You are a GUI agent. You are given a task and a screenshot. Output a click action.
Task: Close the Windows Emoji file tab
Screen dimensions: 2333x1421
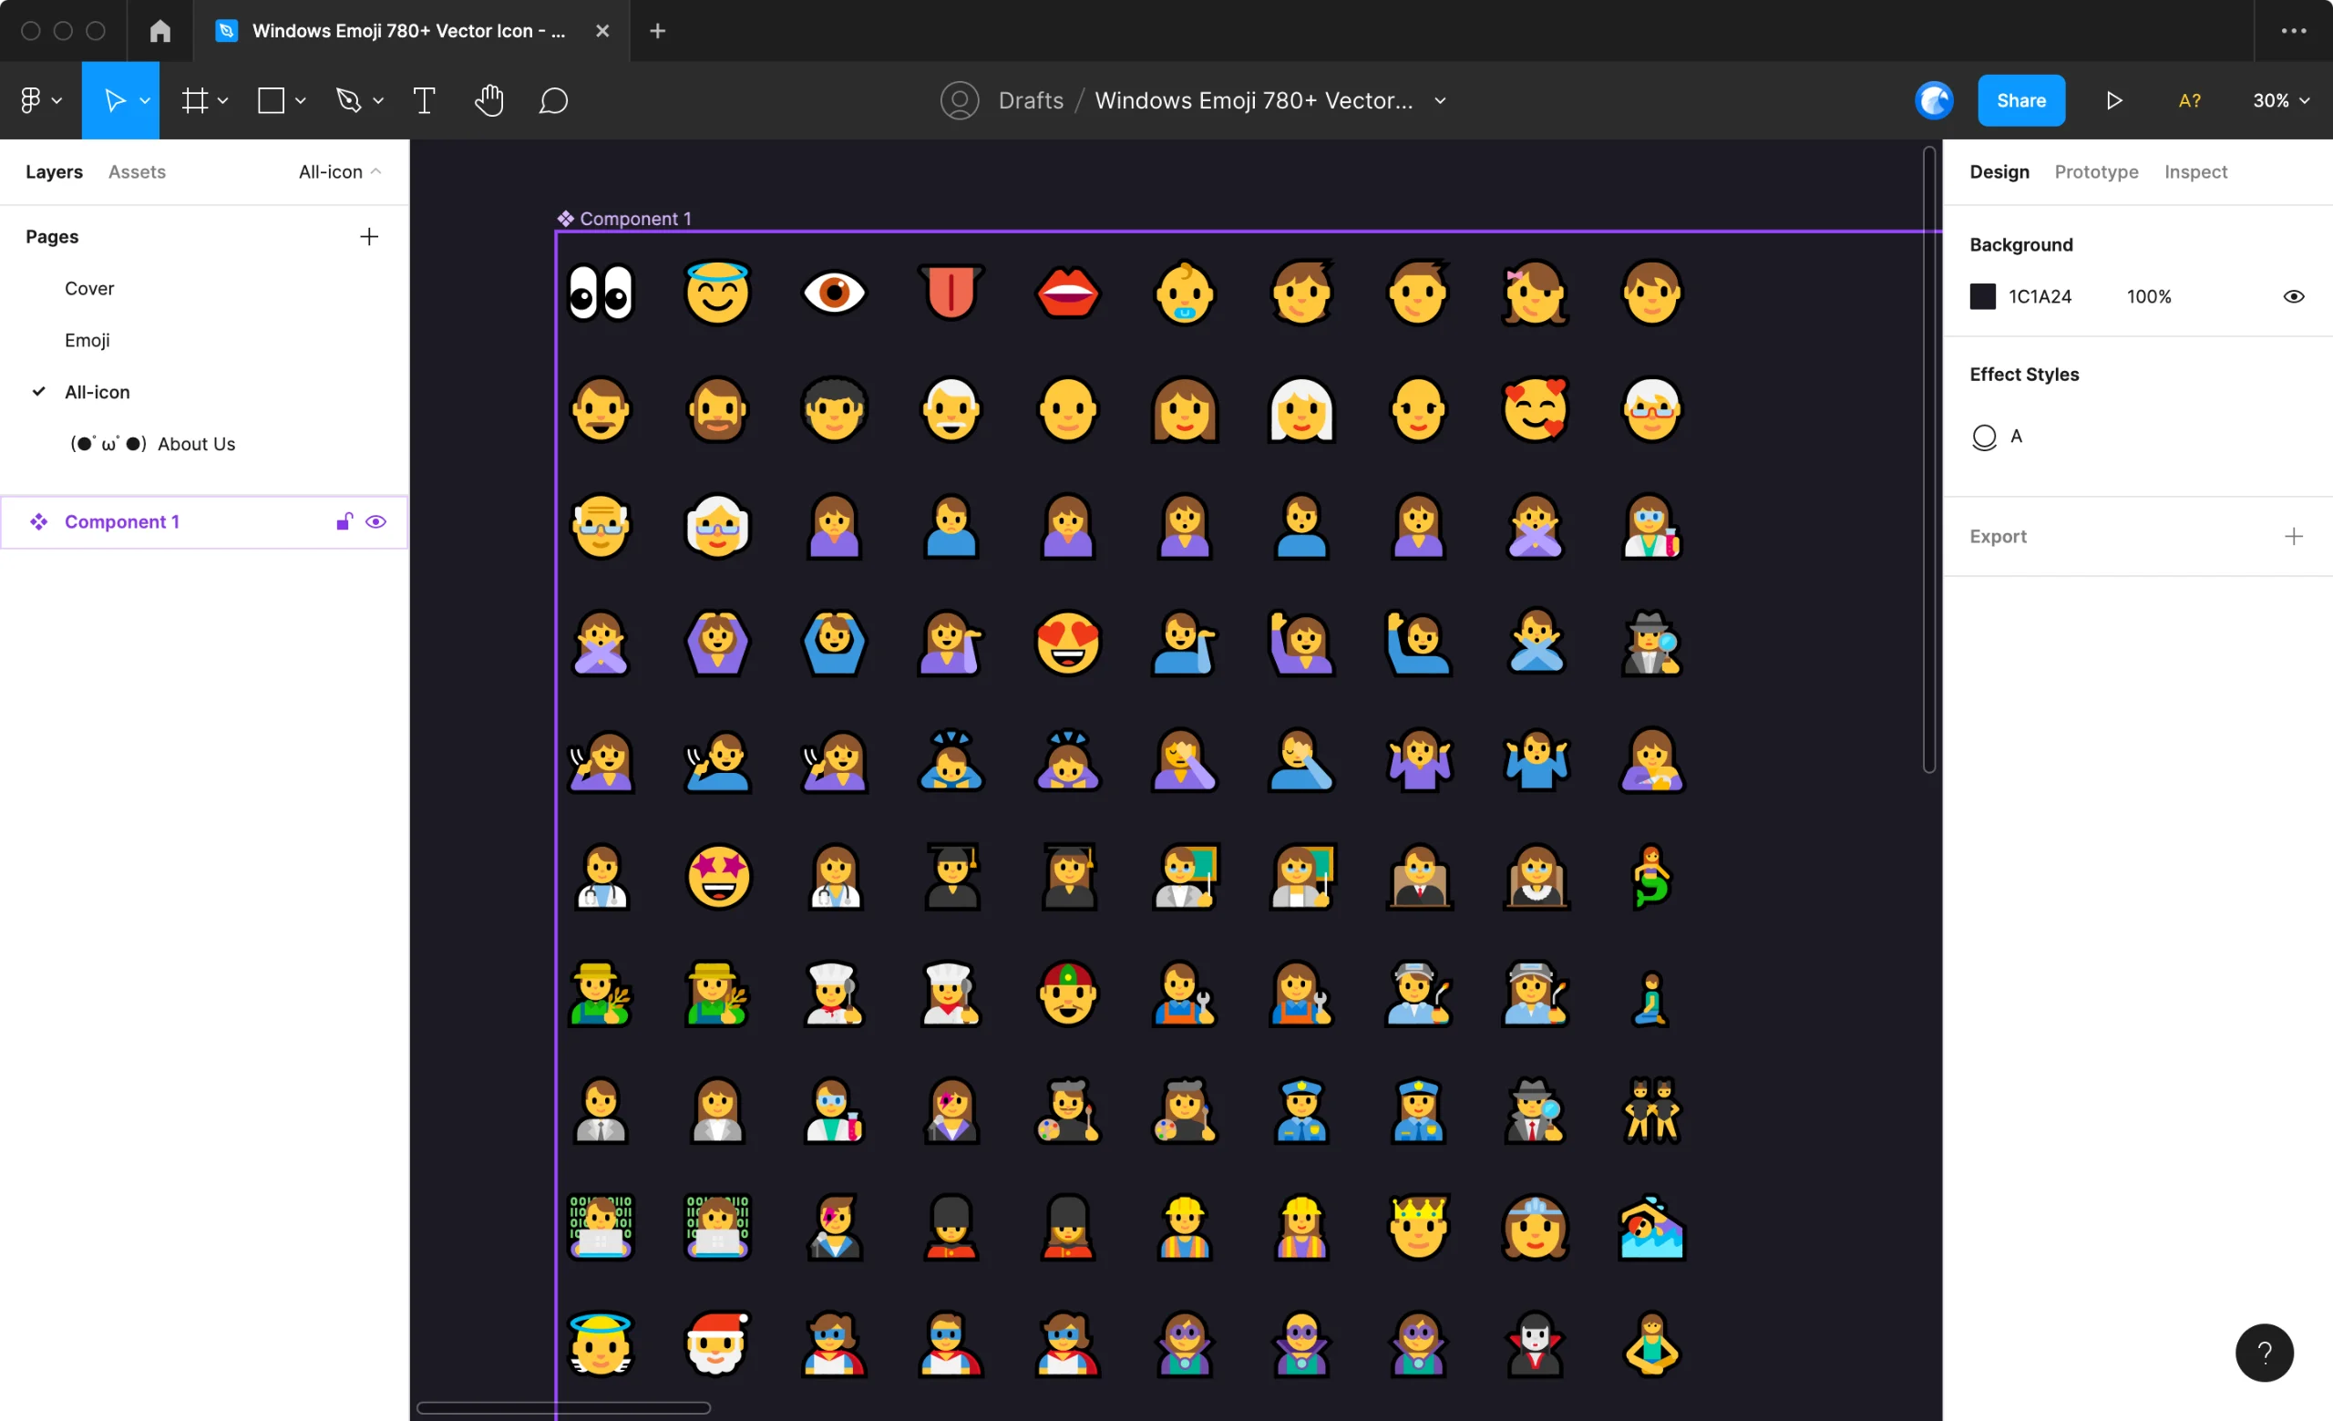click(602, 30)
